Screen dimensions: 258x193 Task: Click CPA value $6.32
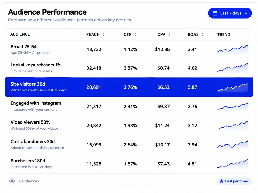tap(163, 87)
